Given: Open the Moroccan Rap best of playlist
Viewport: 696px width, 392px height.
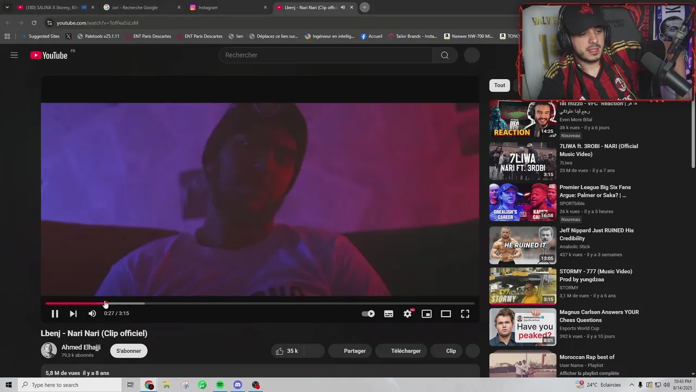Looking at the screenshot, I should coord(587,357).
